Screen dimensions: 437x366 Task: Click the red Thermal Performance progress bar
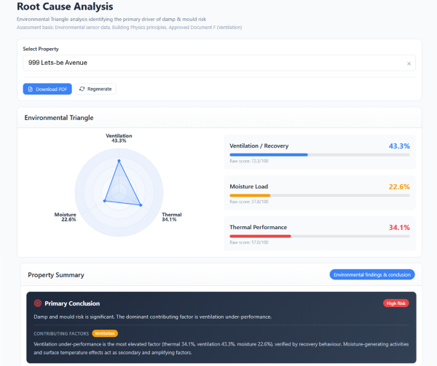coord(260,236)
